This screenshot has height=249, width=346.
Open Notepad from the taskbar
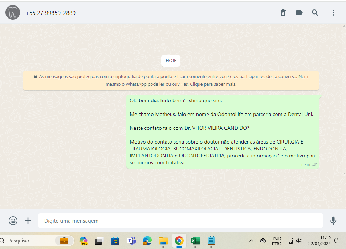[x=211, y=240]
